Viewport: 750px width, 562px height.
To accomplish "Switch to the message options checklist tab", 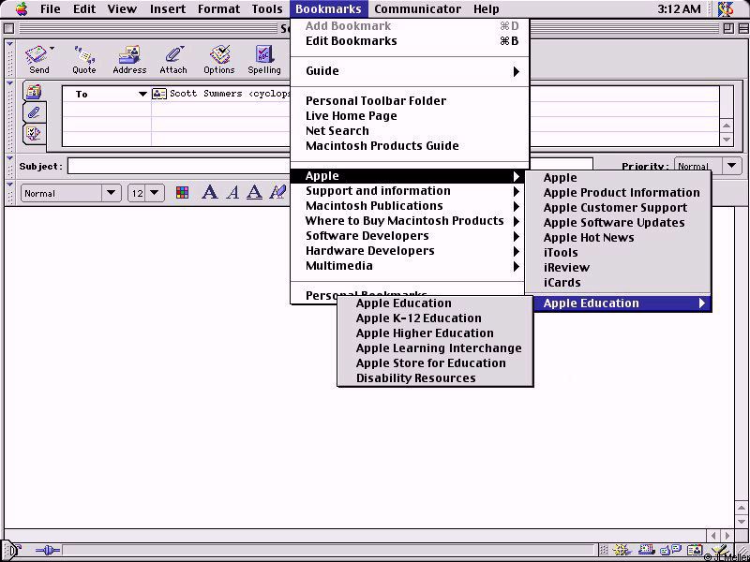I will click(34, 133).
